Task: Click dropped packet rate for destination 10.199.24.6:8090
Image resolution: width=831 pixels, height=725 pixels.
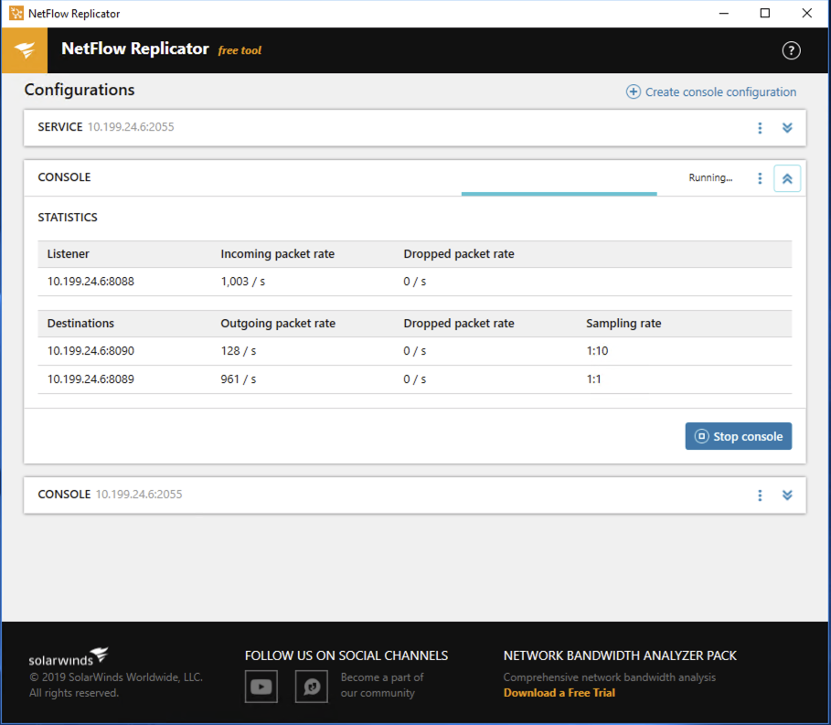Action: (x=415, y=351)
